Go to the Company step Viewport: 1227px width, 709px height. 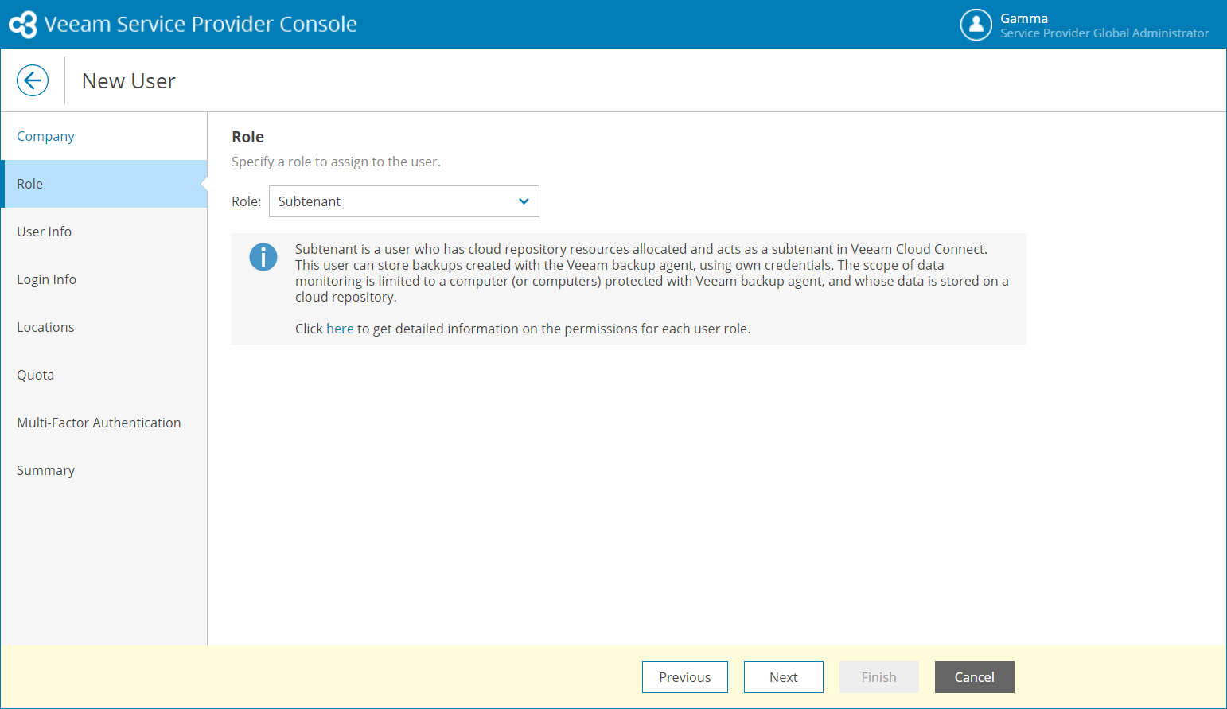[45, 136]
